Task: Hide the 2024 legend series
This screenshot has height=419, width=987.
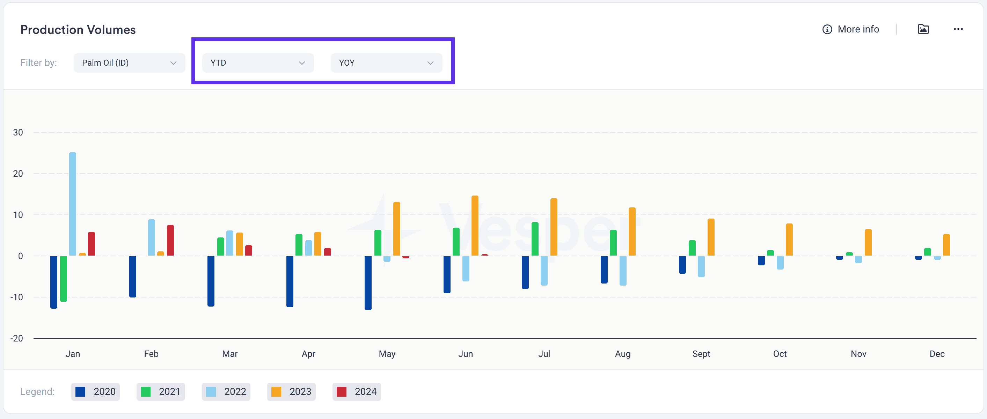Action: [x=356, y=391]
